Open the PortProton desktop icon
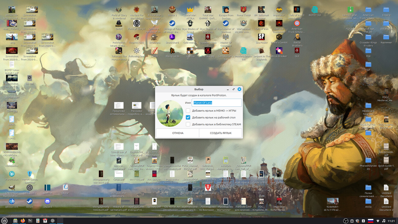 click(x=12, y=174)
